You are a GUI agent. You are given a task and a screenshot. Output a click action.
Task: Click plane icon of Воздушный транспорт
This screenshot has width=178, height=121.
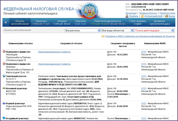tap(4, 118)
